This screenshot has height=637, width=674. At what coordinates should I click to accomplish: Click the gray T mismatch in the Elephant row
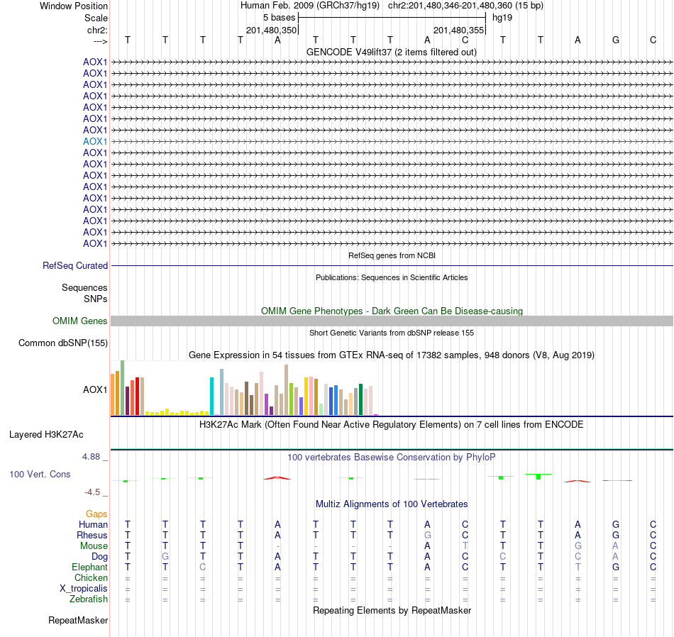tap(578, 567)
